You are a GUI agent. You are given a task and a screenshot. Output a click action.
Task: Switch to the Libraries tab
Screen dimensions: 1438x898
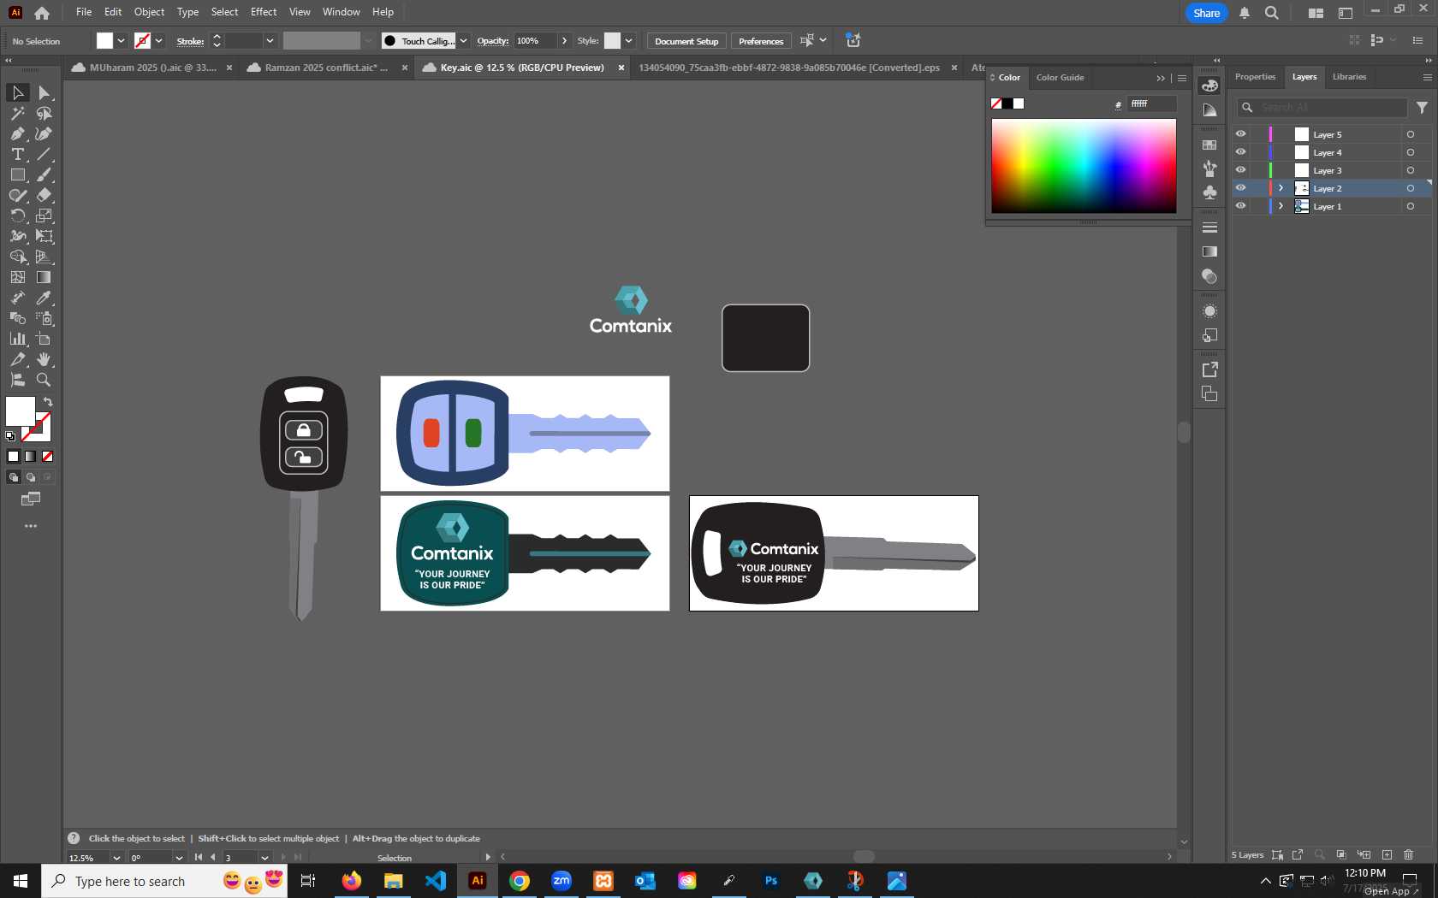coord(1349,77)
